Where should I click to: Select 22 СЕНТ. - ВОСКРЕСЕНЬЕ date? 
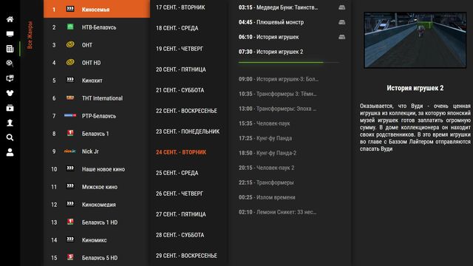coord(186,111)
